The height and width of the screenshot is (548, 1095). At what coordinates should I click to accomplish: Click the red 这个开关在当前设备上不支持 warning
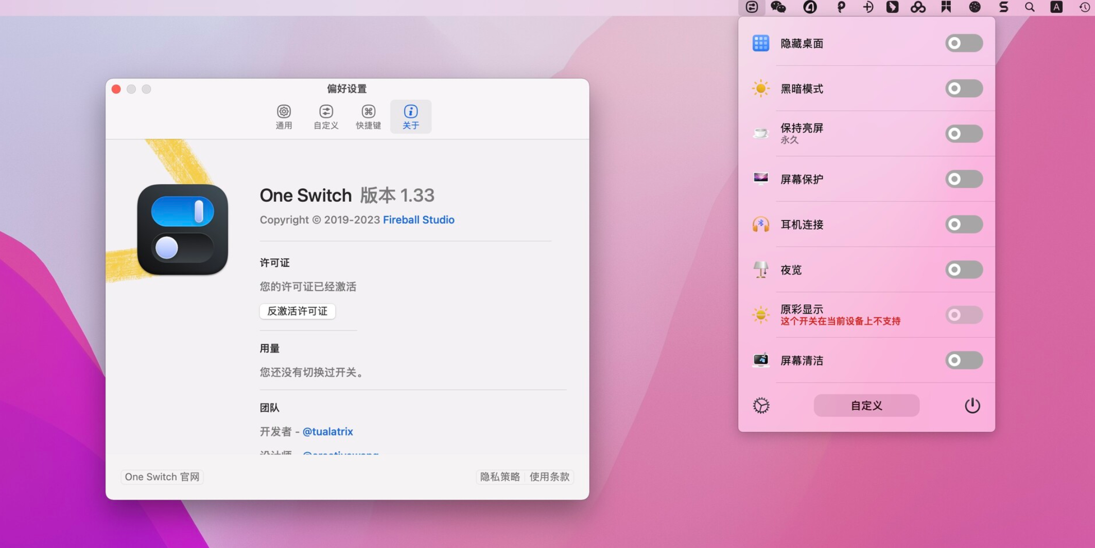point(840,321)
